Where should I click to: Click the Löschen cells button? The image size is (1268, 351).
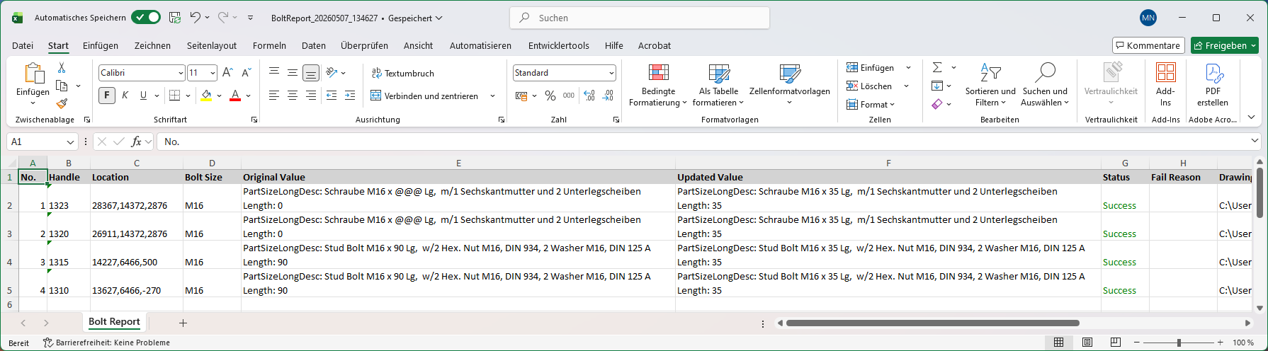pos(869,86)
